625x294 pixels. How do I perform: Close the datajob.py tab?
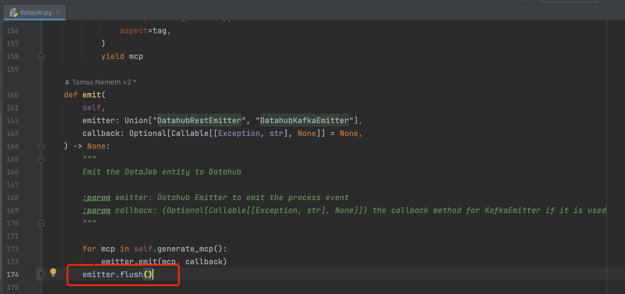58,12
